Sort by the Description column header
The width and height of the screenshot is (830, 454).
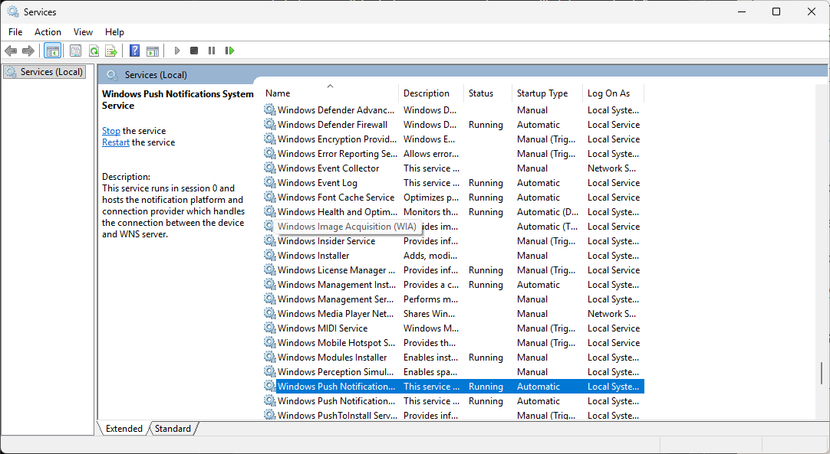[x=431, y=93]
